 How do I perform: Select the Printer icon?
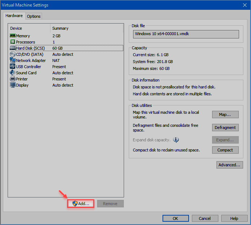pos(13,79)
